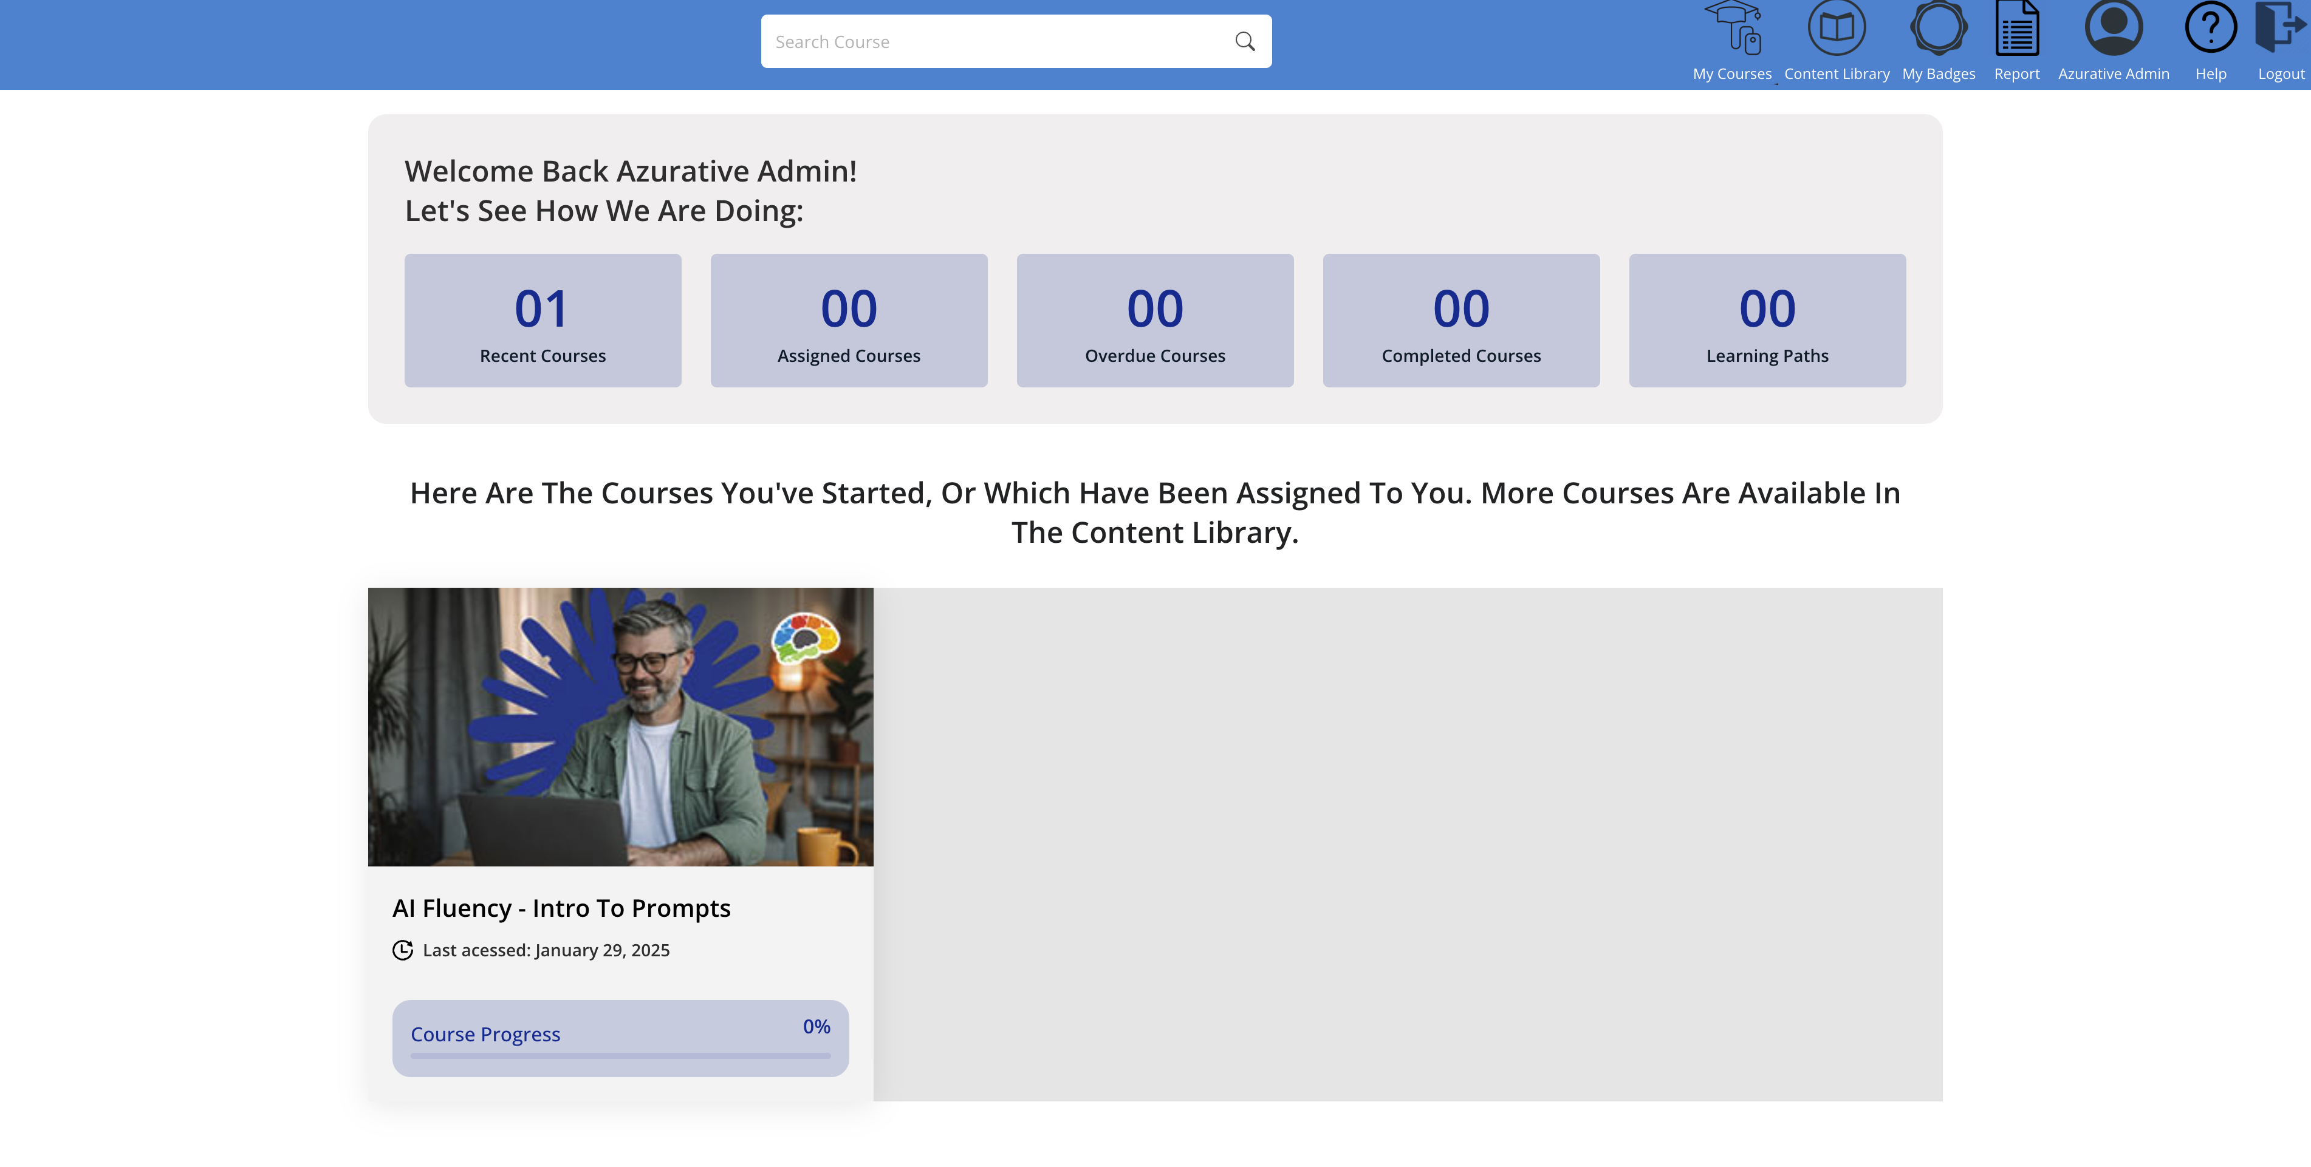Click the AI Fluency - Intro To Prompts title

click(x=561, y=908)
